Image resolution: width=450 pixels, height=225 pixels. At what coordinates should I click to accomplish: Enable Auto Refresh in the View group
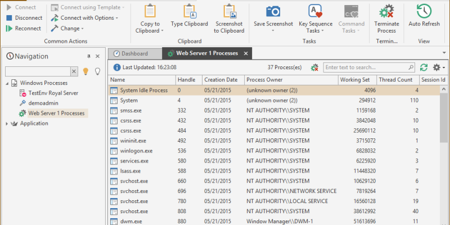(424, 12)
